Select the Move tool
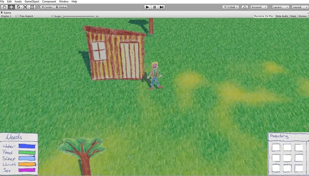The width and height of the screenshot is (309, 176). pos(12,7)
